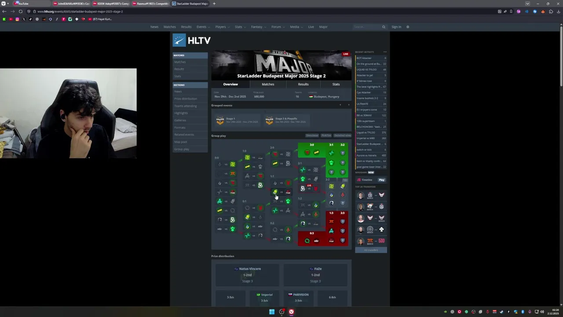
Task: Expand the Stats dropdown in top nav
Action: 240,27
